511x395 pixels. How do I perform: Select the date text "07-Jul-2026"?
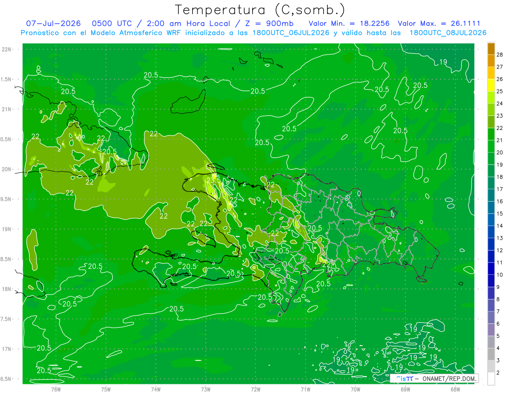pyautogui.click(x=53, y=23)
